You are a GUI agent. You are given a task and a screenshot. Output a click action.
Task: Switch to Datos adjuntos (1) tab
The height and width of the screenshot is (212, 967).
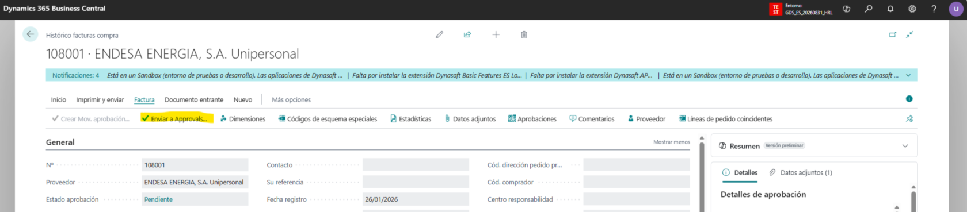point(801,172)
